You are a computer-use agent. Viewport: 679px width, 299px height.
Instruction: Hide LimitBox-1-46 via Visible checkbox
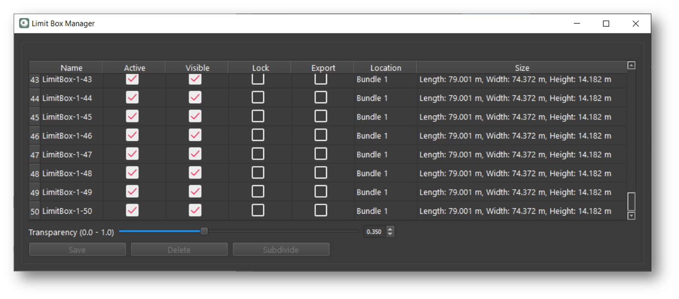[x=195, y=135]
